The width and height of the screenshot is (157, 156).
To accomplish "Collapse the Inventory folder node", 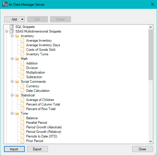I will pos(12,36).
